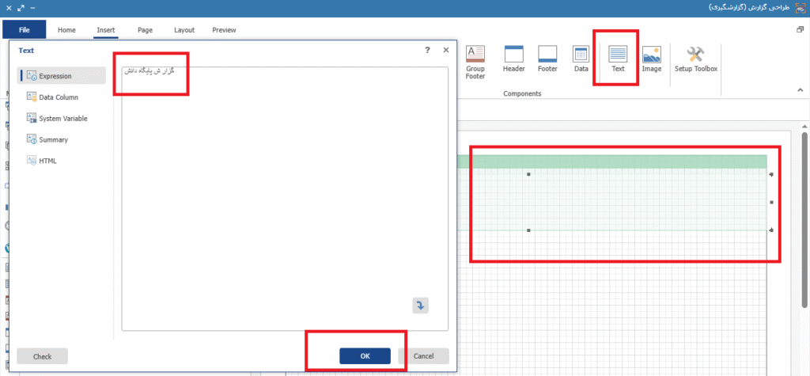Add a Header band

514,59
